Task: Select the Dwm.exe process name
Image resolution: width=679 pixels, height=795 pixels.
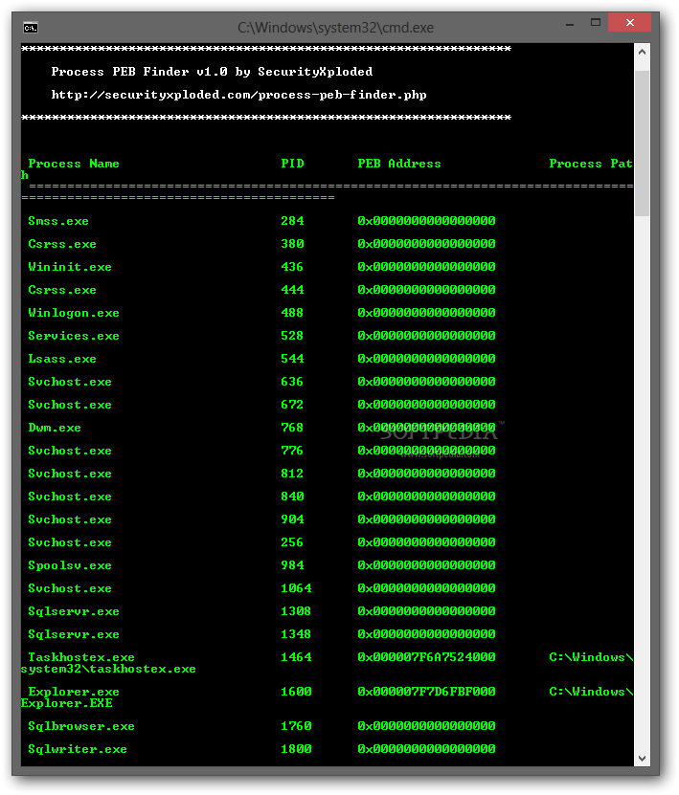Action: 55,428
